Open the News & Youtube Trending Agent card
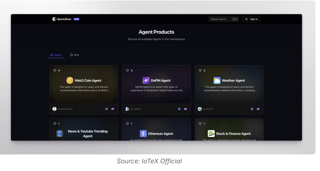This screenshot has height=171, width=320. (x=84, y=133)
